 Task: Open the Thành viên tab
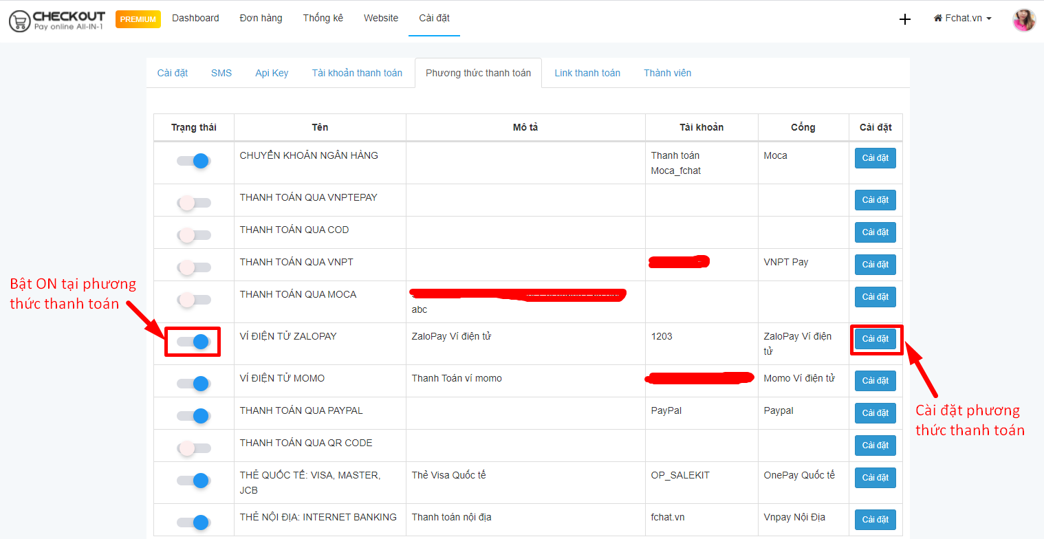(668, 73)
